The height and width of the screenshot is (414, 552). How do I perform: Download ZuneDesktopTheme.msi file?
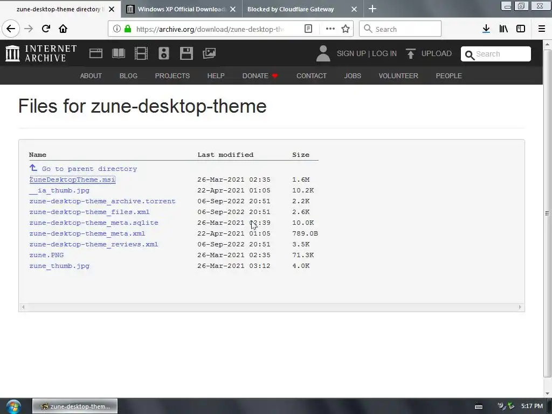point(72,180)
